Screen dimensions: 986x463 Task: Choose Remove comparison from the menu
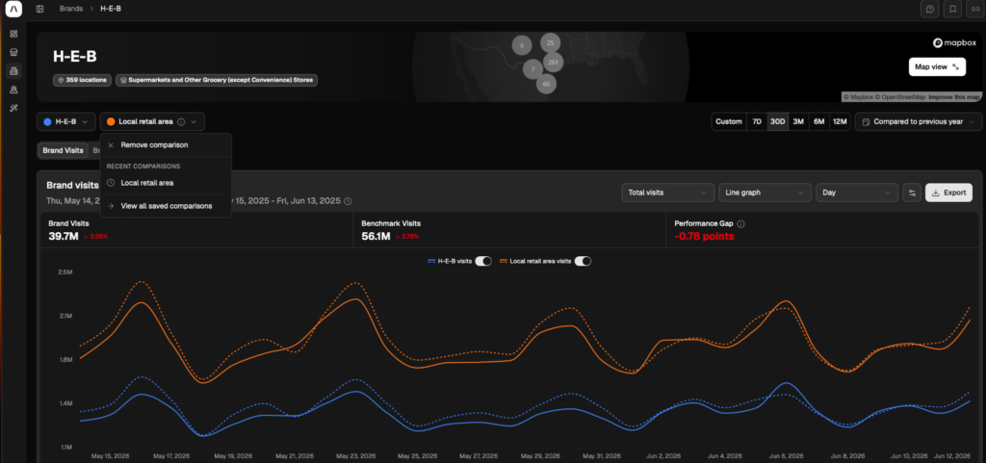(166, 145)
